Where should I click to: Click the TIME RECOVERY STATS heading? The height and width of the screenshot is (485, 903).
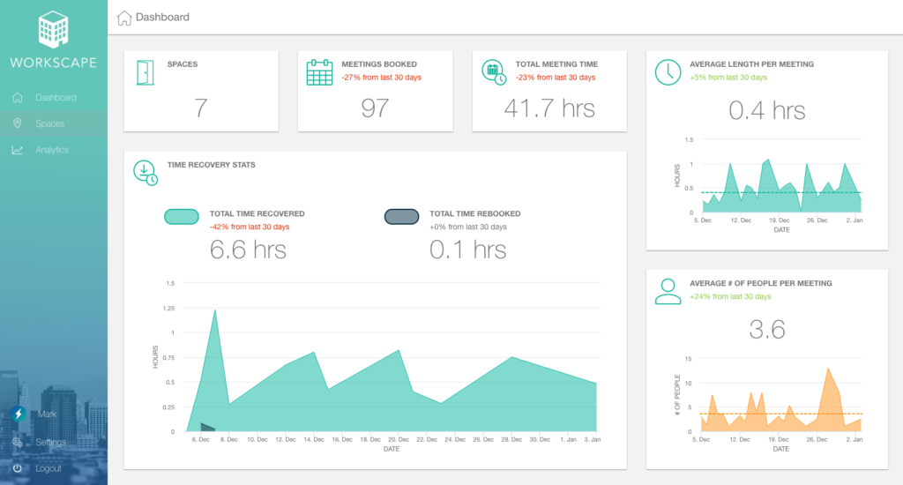click(212, 165)
